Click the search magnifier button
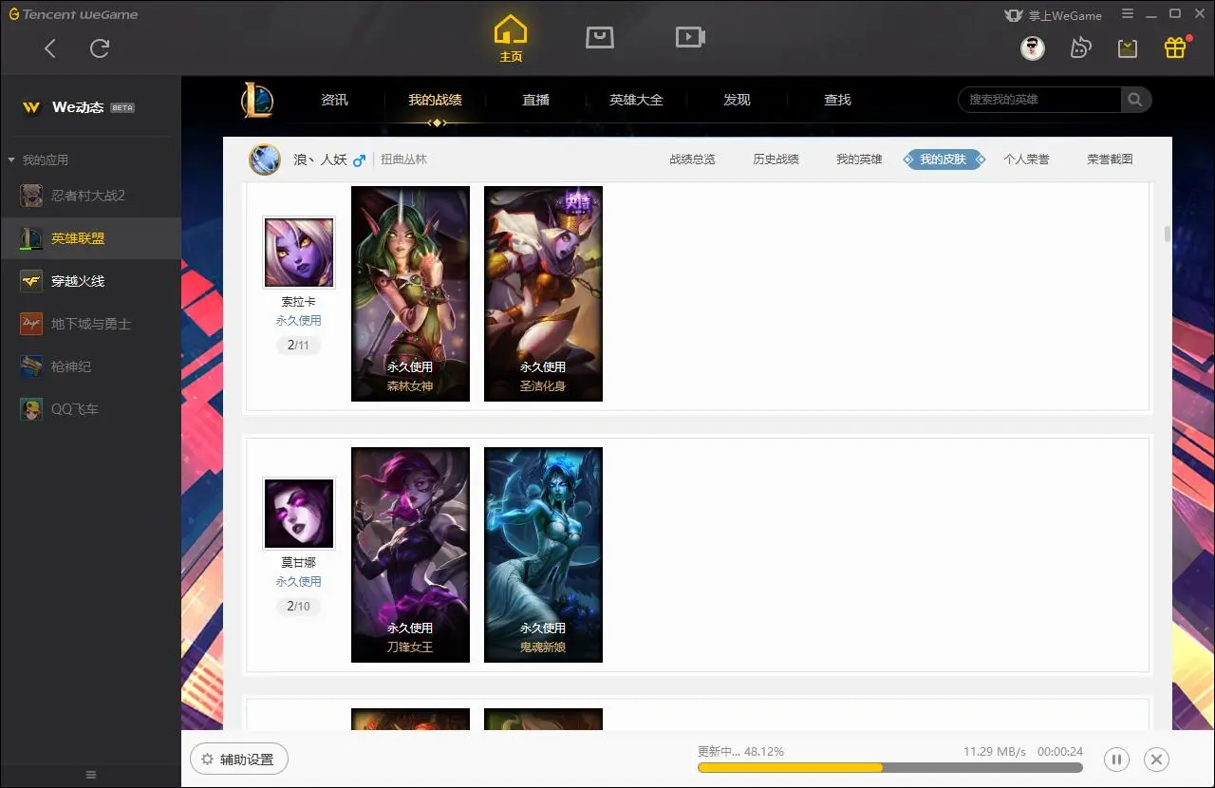1215x788 pixels. click(1135, 100)
